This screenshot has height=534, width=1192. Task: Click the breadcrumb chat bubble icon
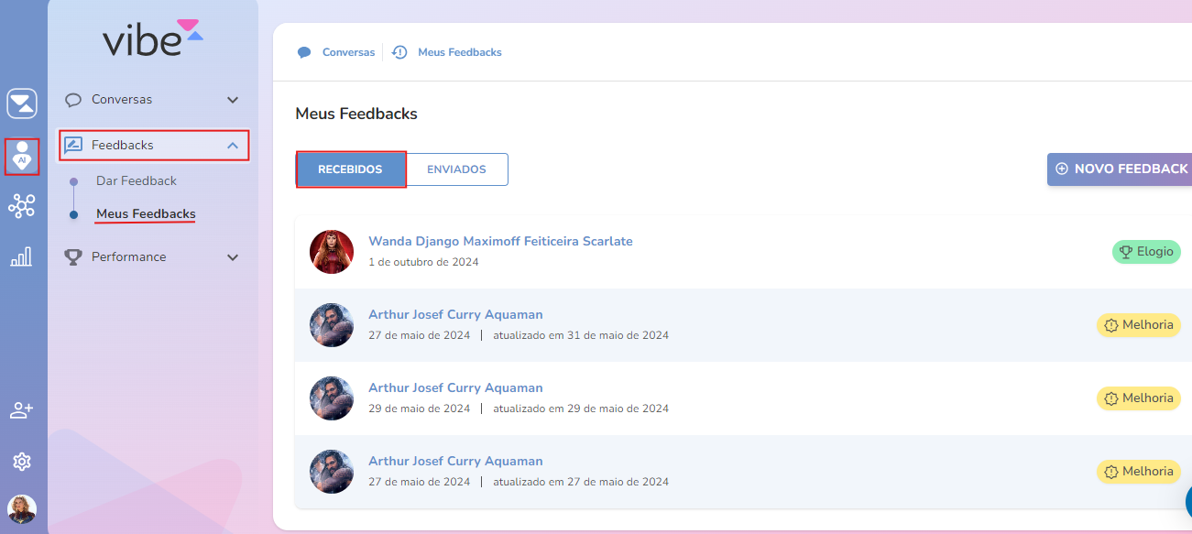(x=304, y=52)
